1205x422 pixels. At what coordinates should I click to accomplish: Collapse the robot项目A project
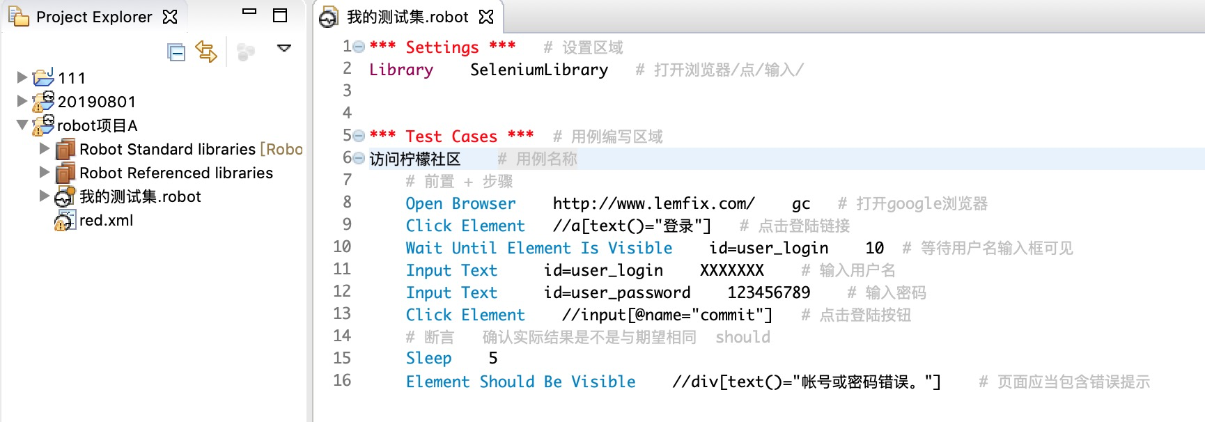click(x=22, y=125)
